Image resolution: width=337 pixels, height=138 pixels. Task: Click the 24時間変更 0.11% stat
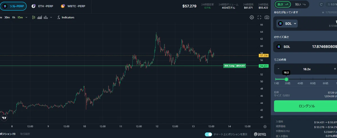point(208,6)
